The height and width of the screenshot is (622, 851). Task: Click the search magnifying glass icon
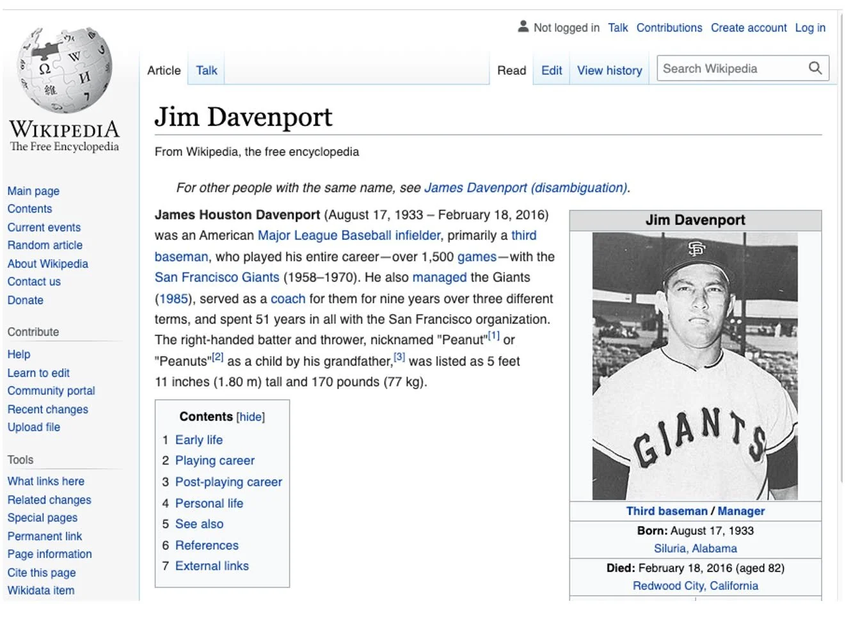tap(815, 68)
